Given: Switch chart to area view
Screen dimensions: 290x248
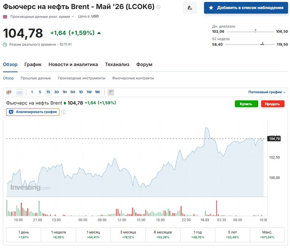Looking at the screenshot, I should [20, 92].
